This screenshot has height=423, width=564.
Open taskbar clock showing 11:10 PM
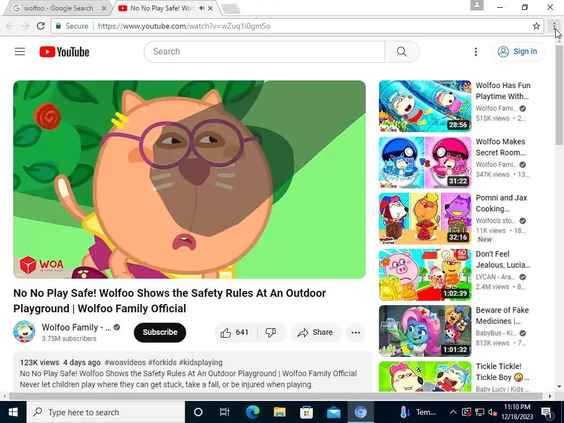[517, 412]
